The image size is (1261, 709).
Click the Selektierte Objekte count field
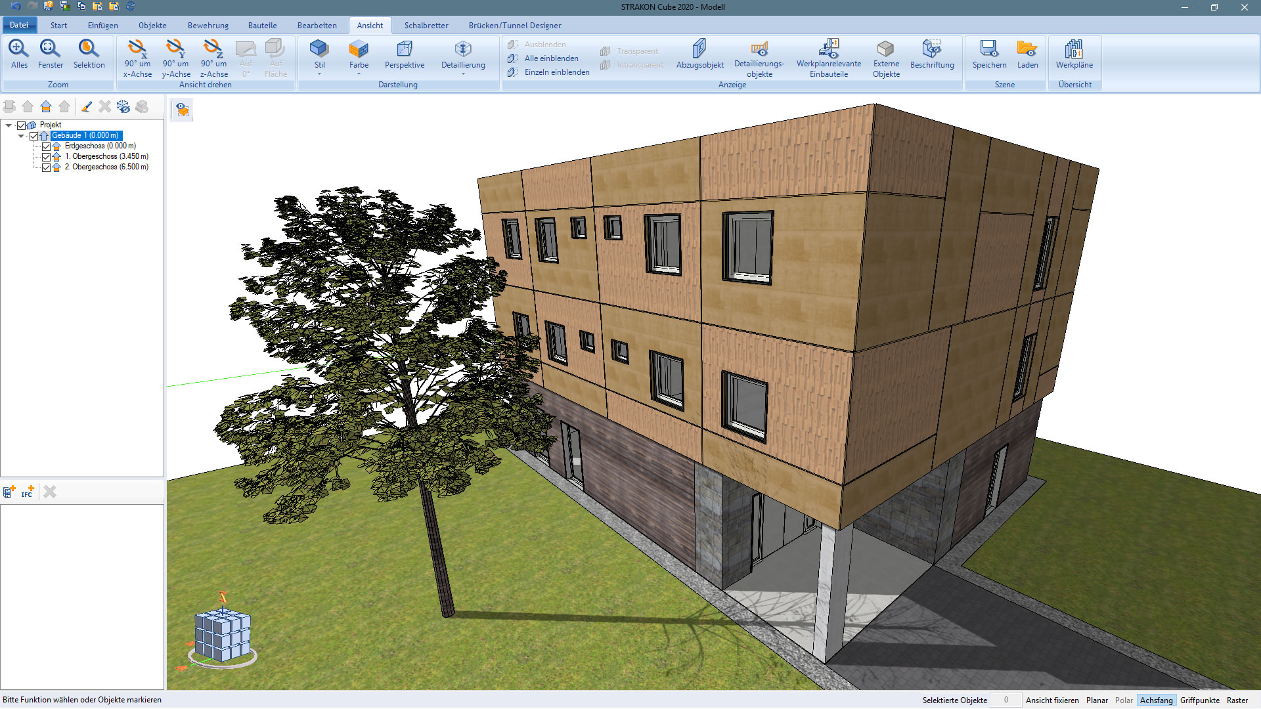tap(1006, 700)
